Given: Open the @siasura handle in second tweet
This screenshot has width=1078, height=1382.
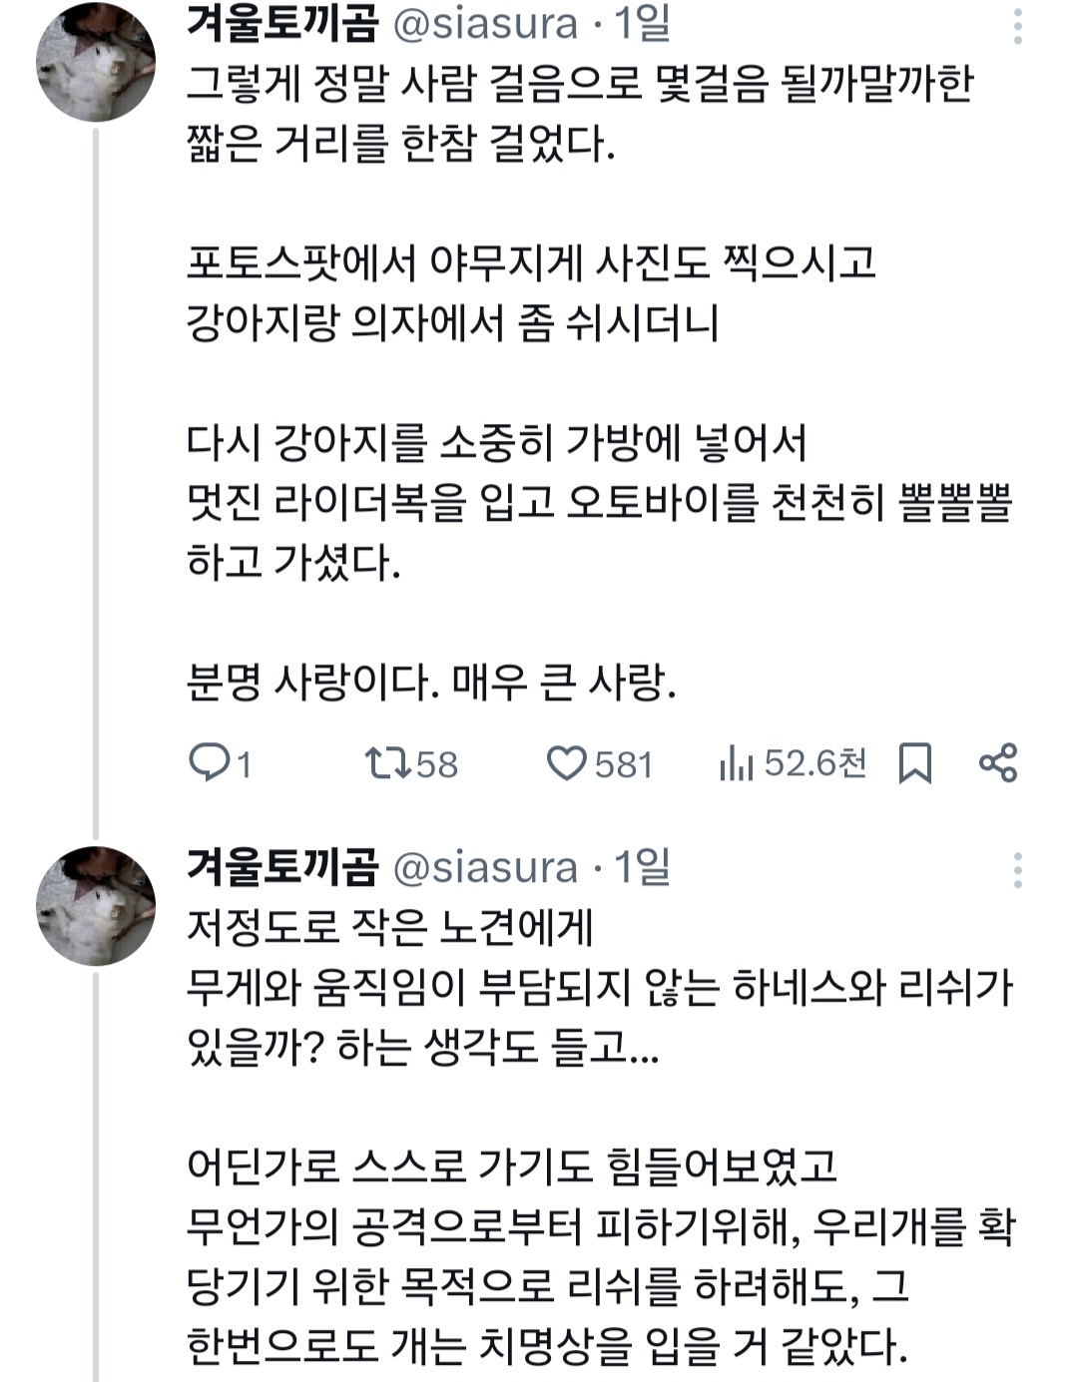Looking at the screenshot, I should coord(486,867).
